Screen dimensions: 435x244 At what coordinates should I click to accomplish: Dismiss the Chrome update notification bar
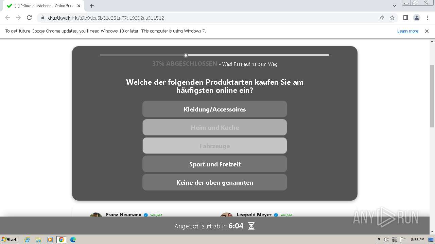click(x=427, y=31)
